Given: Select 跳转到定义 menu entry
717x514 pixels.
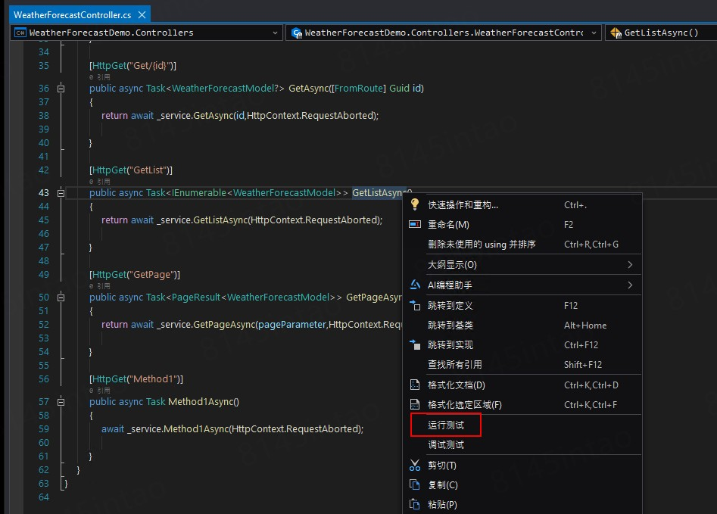Looking at the screenshot, I should point(522,305).
